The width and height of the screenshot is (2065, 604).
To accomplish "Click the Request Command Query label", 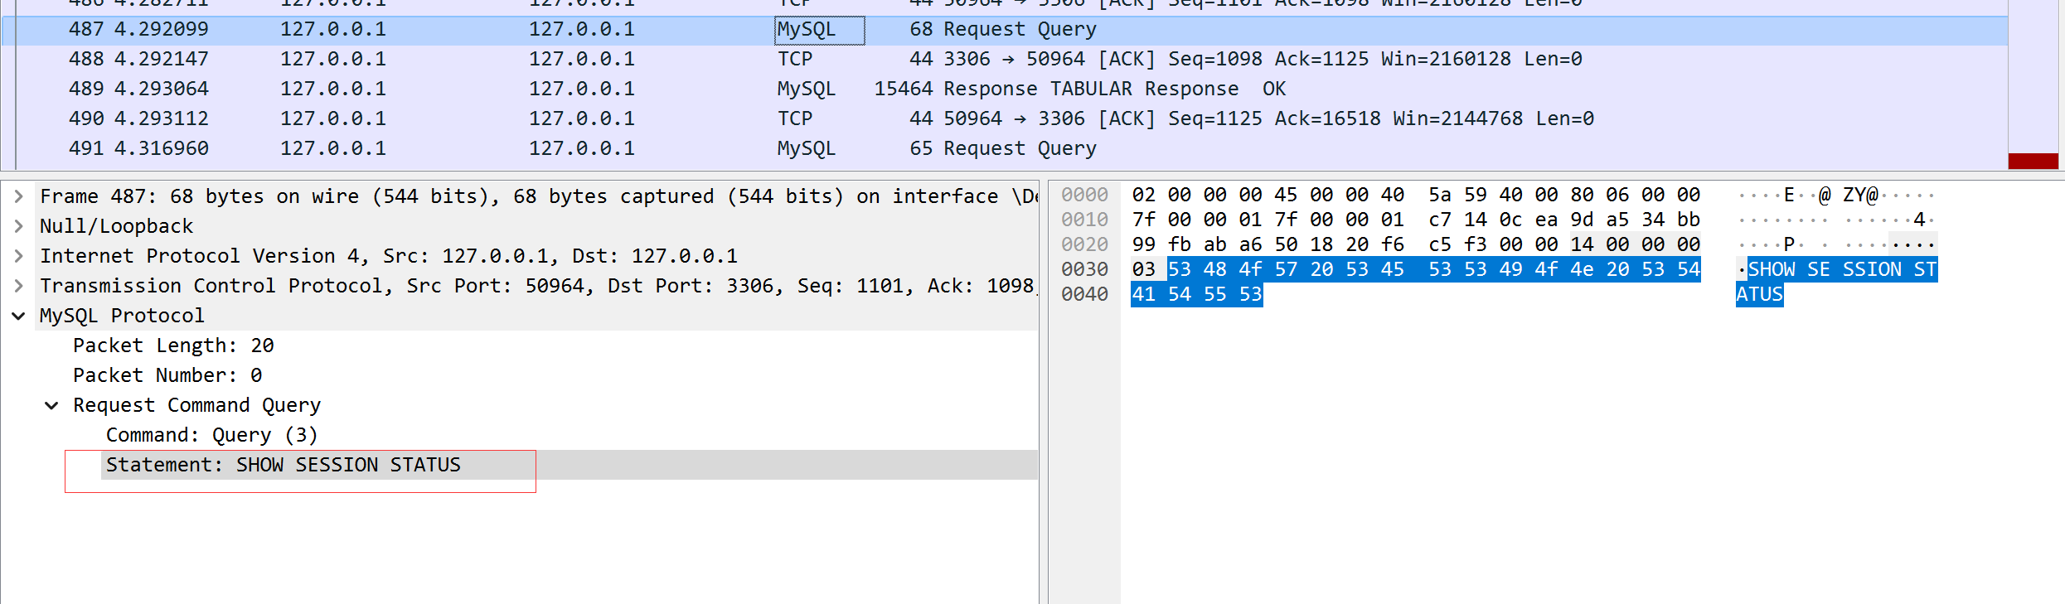I will tap(196, 405).
